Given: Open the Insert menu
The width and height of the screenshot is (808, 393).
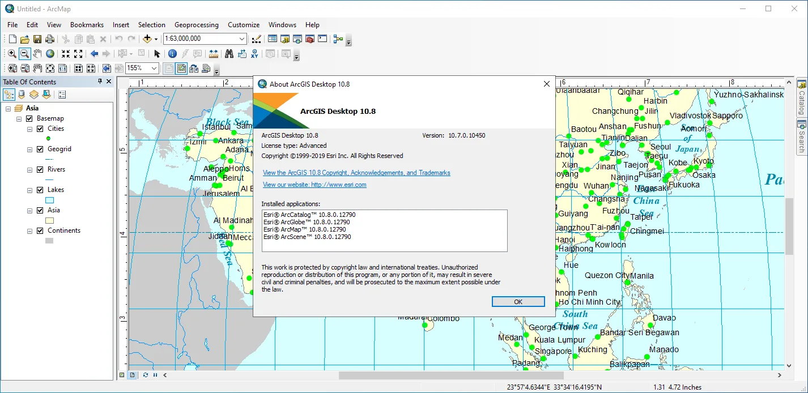Looking at the screenshot, I should [121, 25].
